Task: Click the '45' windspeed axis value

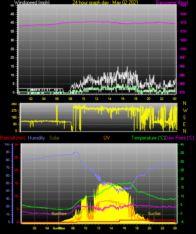Action: click(x=12, y=14)
